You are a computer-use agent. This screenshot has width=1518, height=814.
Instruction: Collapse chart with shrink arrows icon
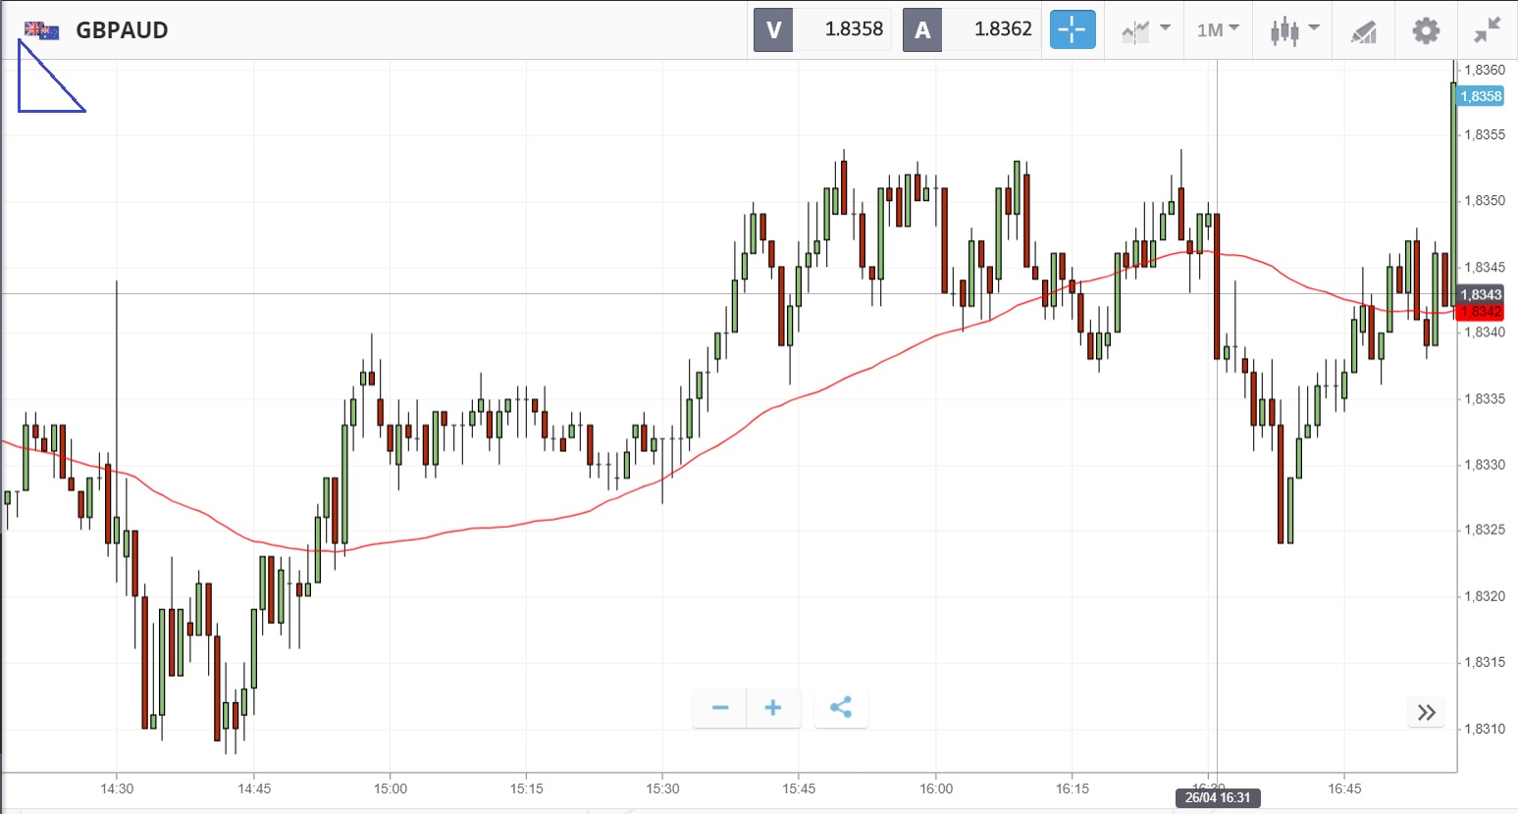1488,29
